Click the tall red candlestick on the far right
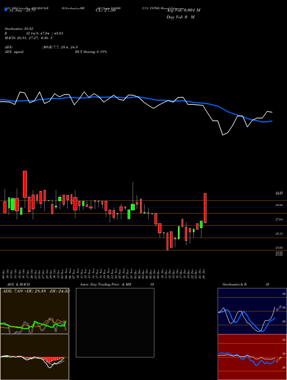 (x=205, y=208)
